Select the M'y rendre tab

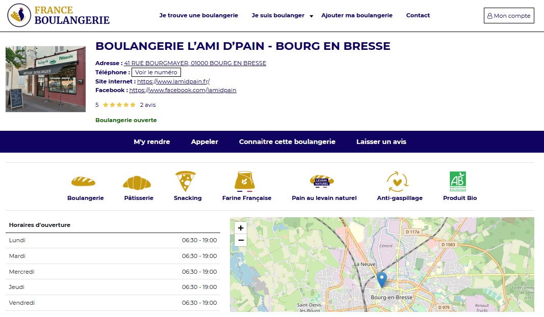[x=151, y=142]
